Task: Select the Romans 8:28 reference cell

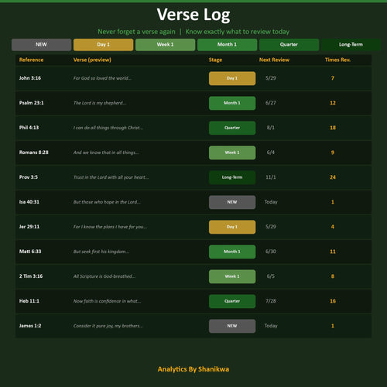Action: (34, 152)
